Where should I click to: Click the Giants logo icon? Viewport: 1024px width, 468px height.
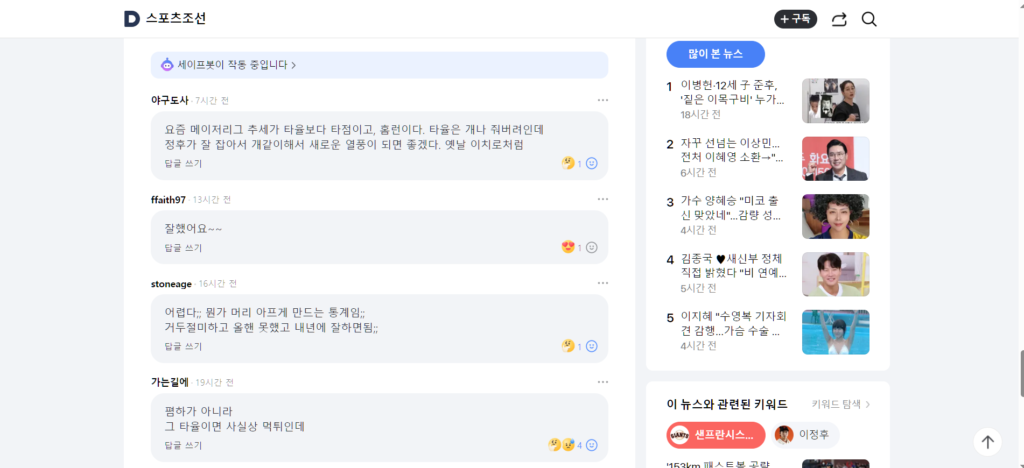pyautogui.click(x=679, y=435)
